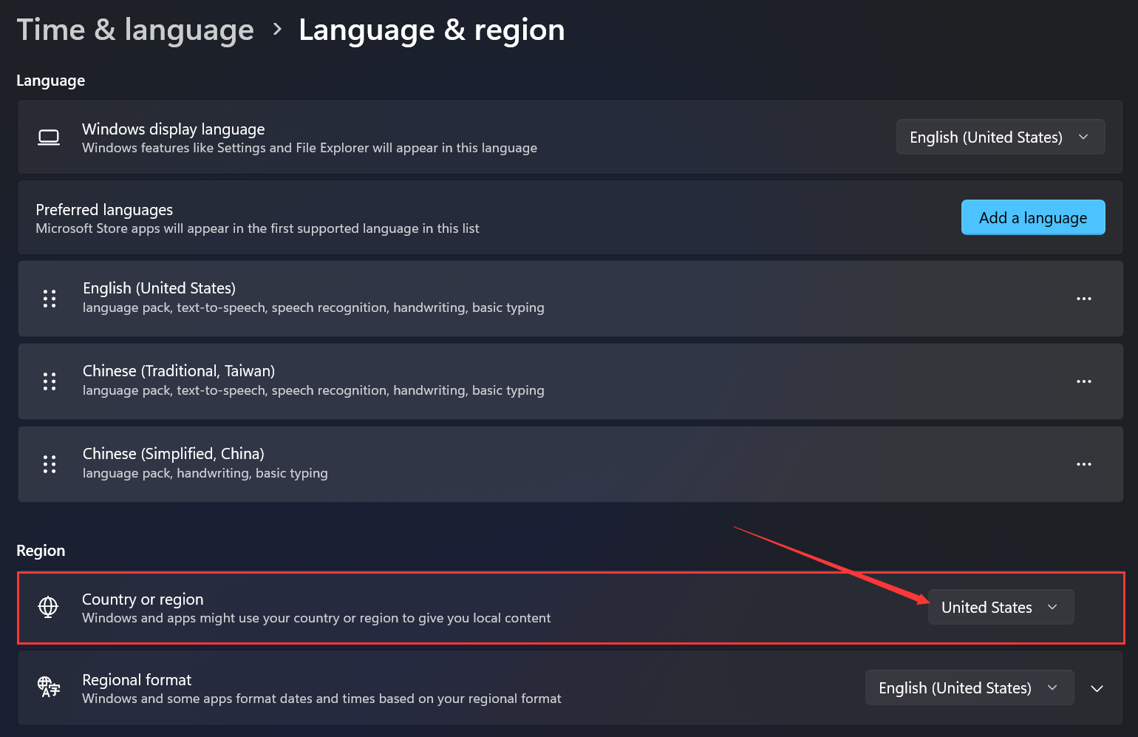Select the Chinese (Traditional, Taiwan) language row

point(570,381)
